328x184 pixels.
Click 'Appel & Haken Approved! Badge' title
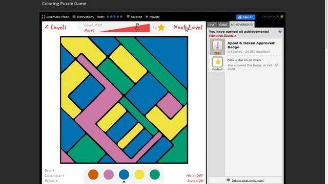[252, 45]
